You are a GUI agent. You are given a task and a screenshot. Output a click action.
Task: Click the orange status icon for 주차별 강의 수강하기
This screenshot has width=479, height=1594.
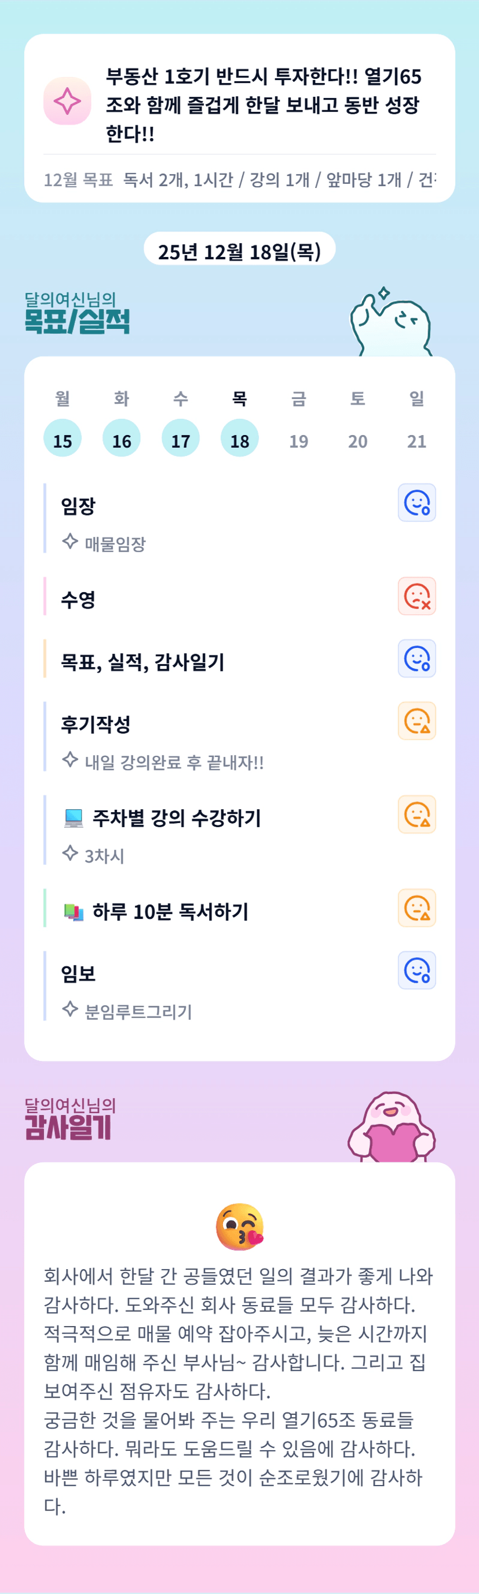click(x=416, y=814)
